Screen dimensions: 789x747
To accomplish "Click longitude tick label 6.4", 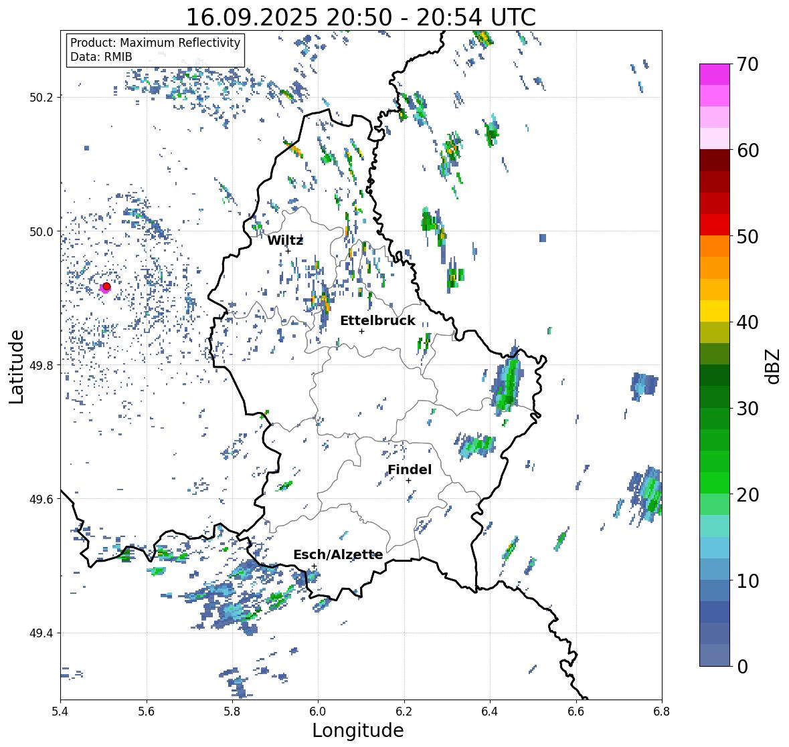I will (x=490, y=711).
